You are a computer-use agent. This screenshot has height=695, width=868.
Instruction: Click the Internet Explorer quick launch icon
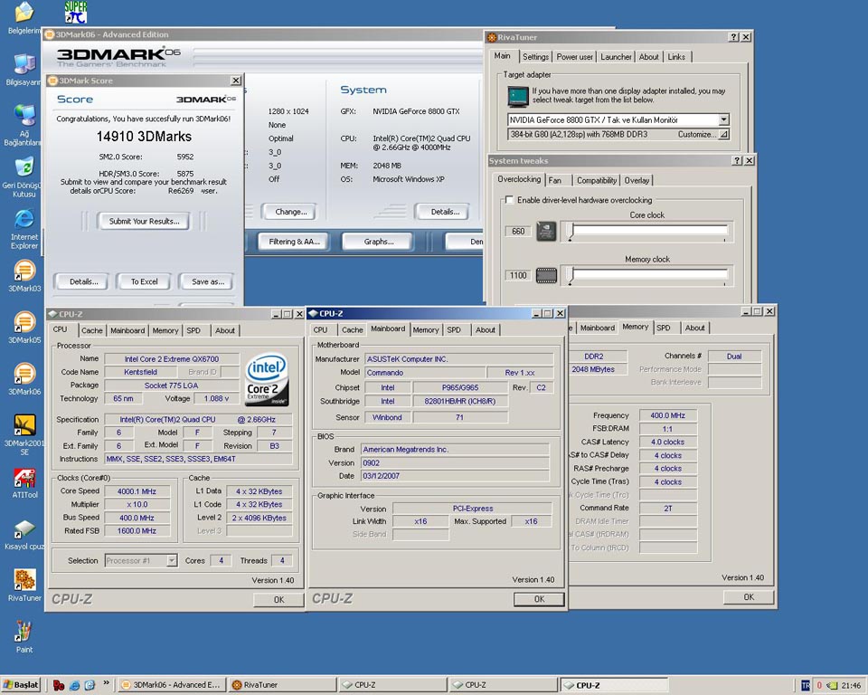pyautogui.click(x=75, y=685)
